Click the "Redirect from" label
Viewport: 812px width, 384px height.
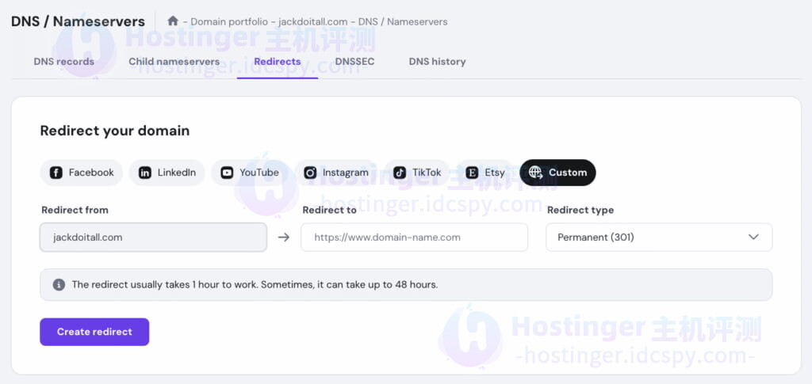click(x=75, y=211)
